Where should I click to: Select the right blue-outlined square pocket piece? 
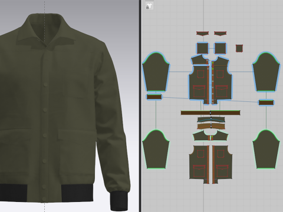click(220, 48)
